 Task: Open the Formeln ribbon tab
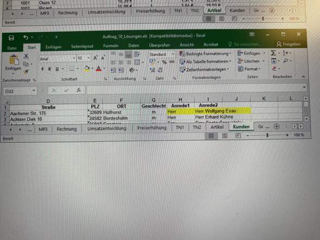(x=111, y=46)
